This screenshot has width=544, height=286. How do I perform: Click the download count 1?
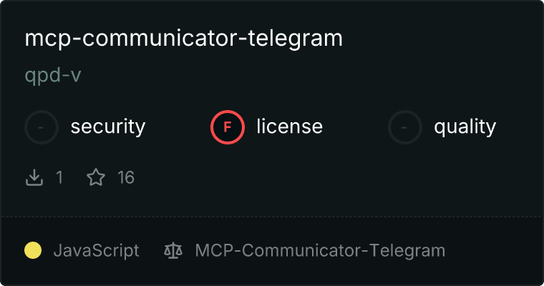[x=59, y=177]
